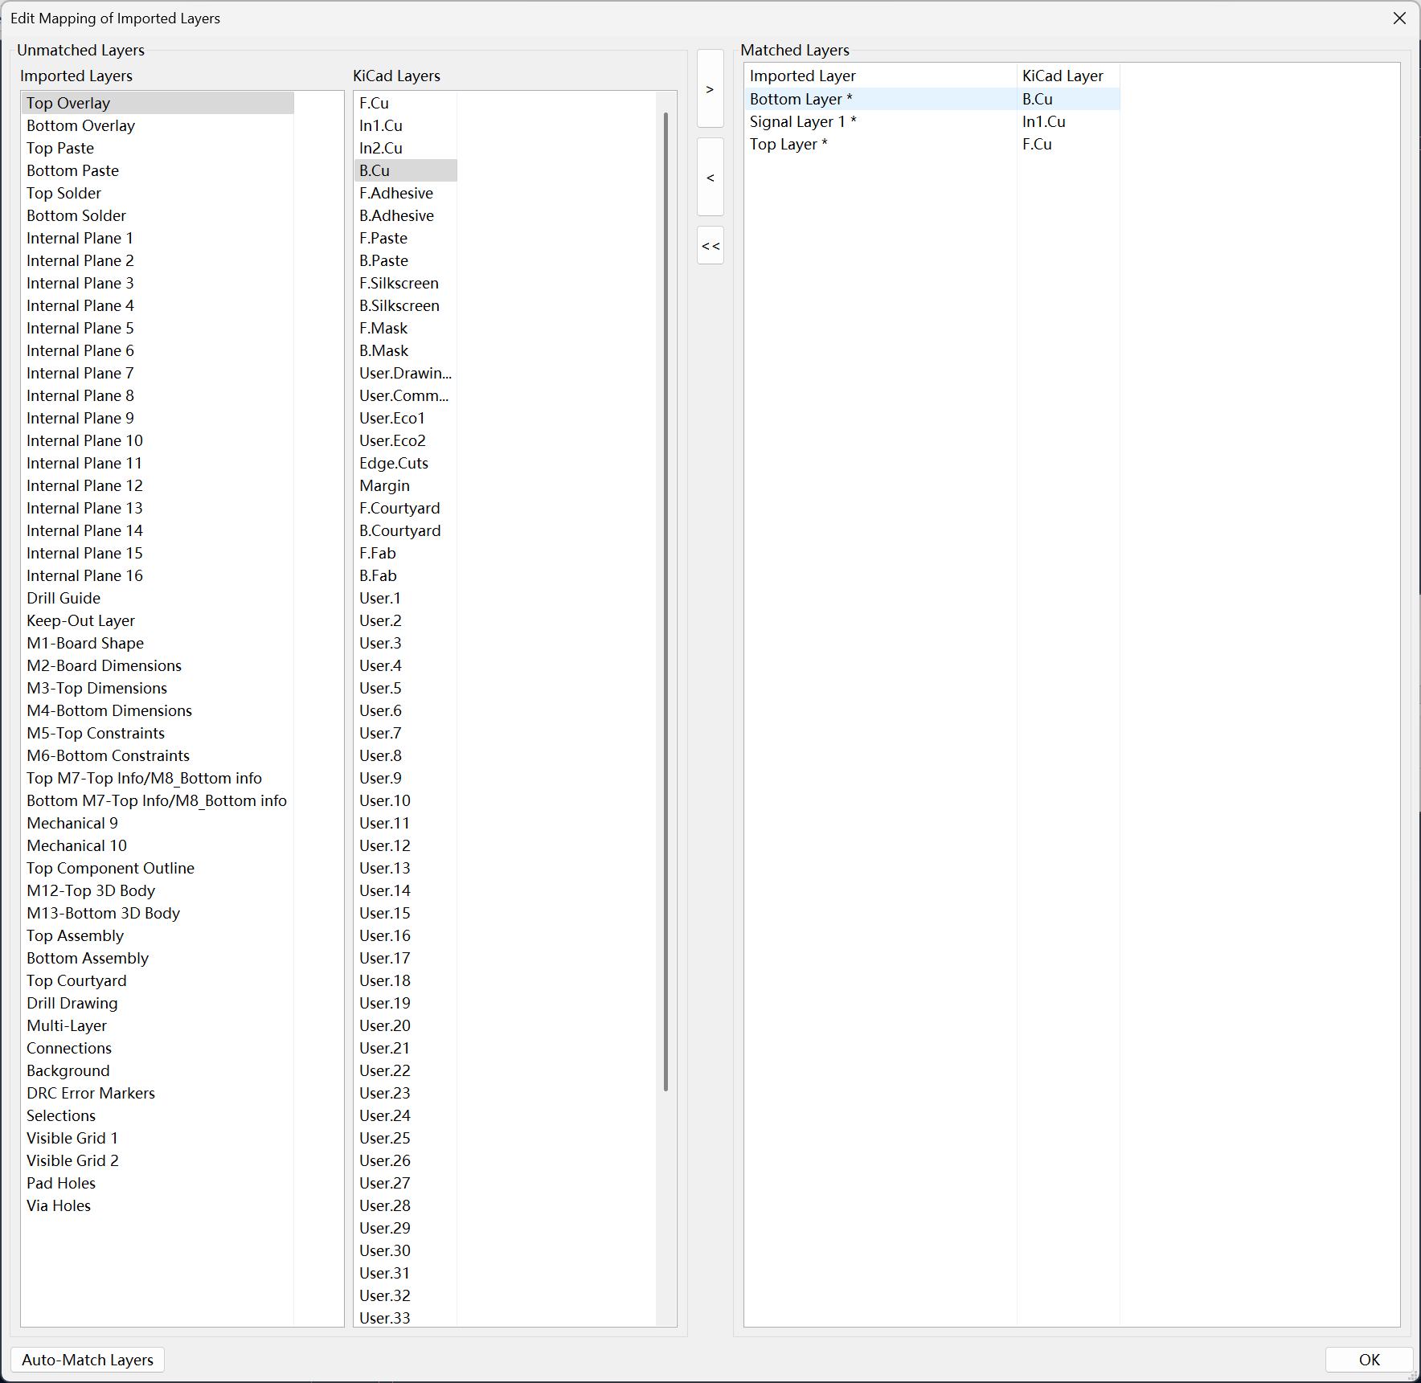1421x1383 pixels.
Task: Select 'F.Silkscreen' KiCad layer
Action: tap(406, 283)
